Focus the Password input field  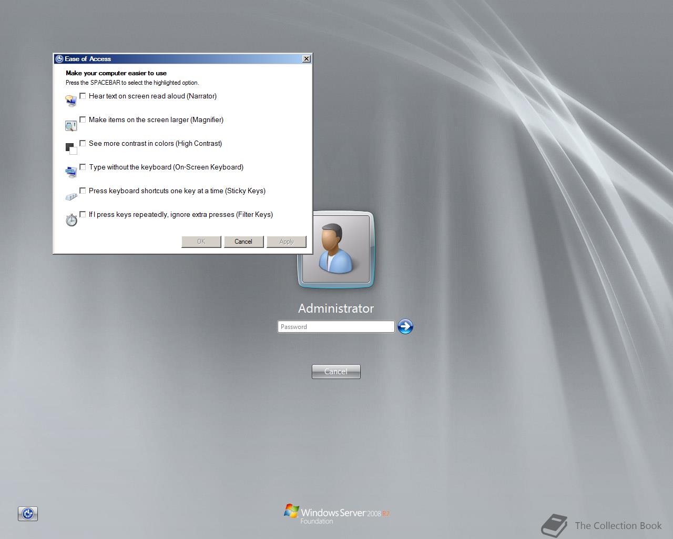pyautogui.click(x=336, y=327)
